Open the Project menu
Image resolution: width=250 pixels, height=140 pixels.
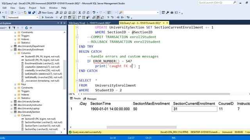pyautogui.click(x=32, y=8)
